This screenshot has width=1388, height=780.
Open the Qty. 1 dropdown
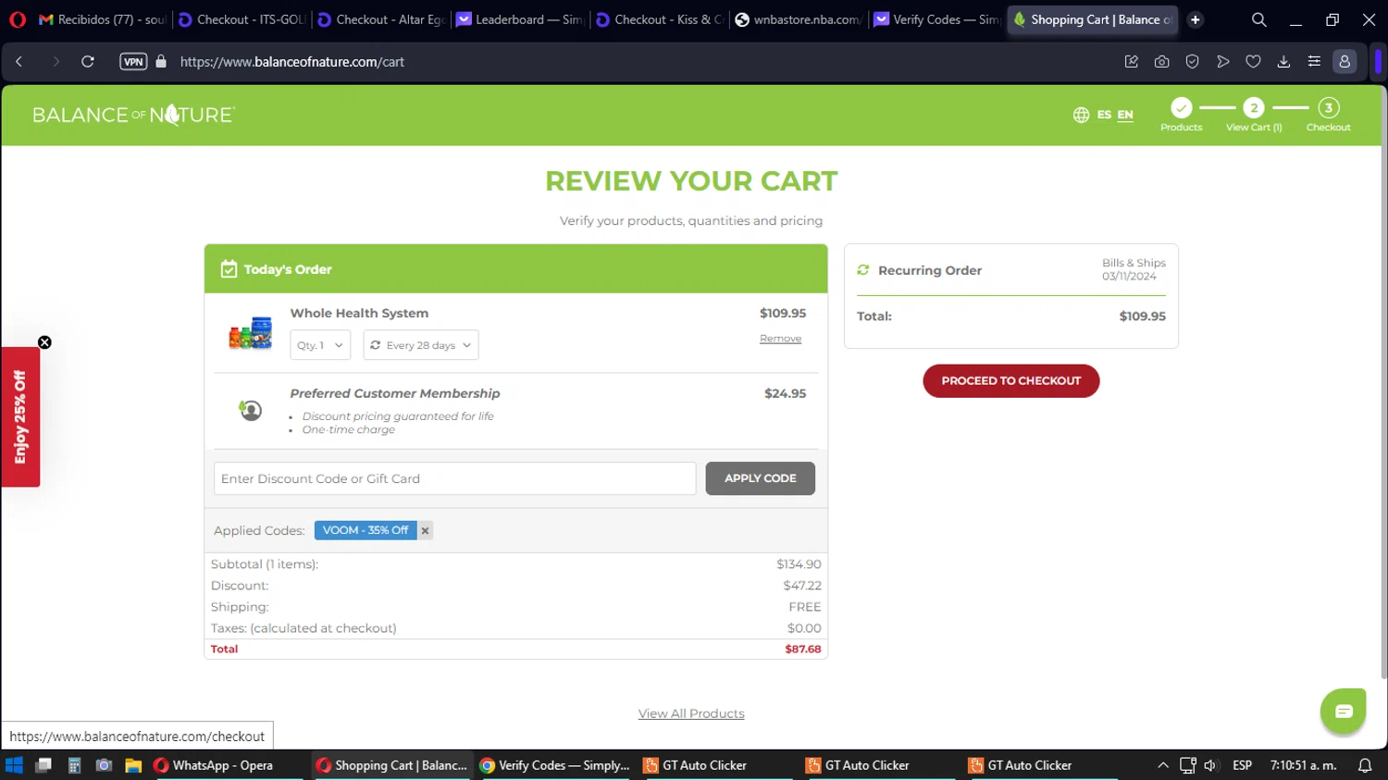320,345
